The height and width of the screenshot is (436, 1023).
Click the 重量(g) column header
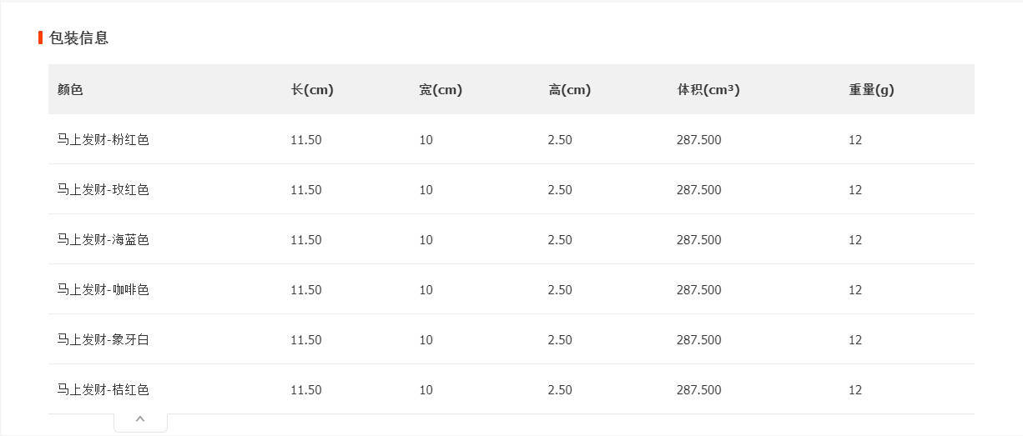871,90
